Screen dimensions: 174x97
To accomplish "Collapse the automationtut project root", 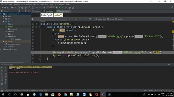I will (x=1, y=14).
